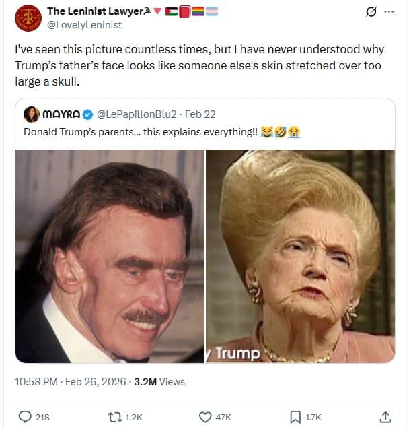Click The Leninist Lawyer profile avatar
Screen dimensions: 411x429
coord(28,18)
